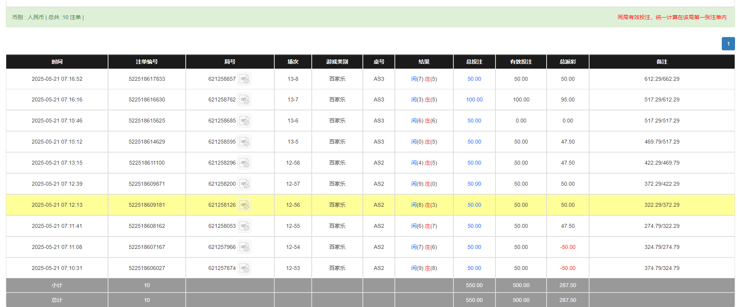Click the result cell 闲(9) 庄(0)
Image resolution: width=737 pixels, height=307 pixels.
click(424, 184)
